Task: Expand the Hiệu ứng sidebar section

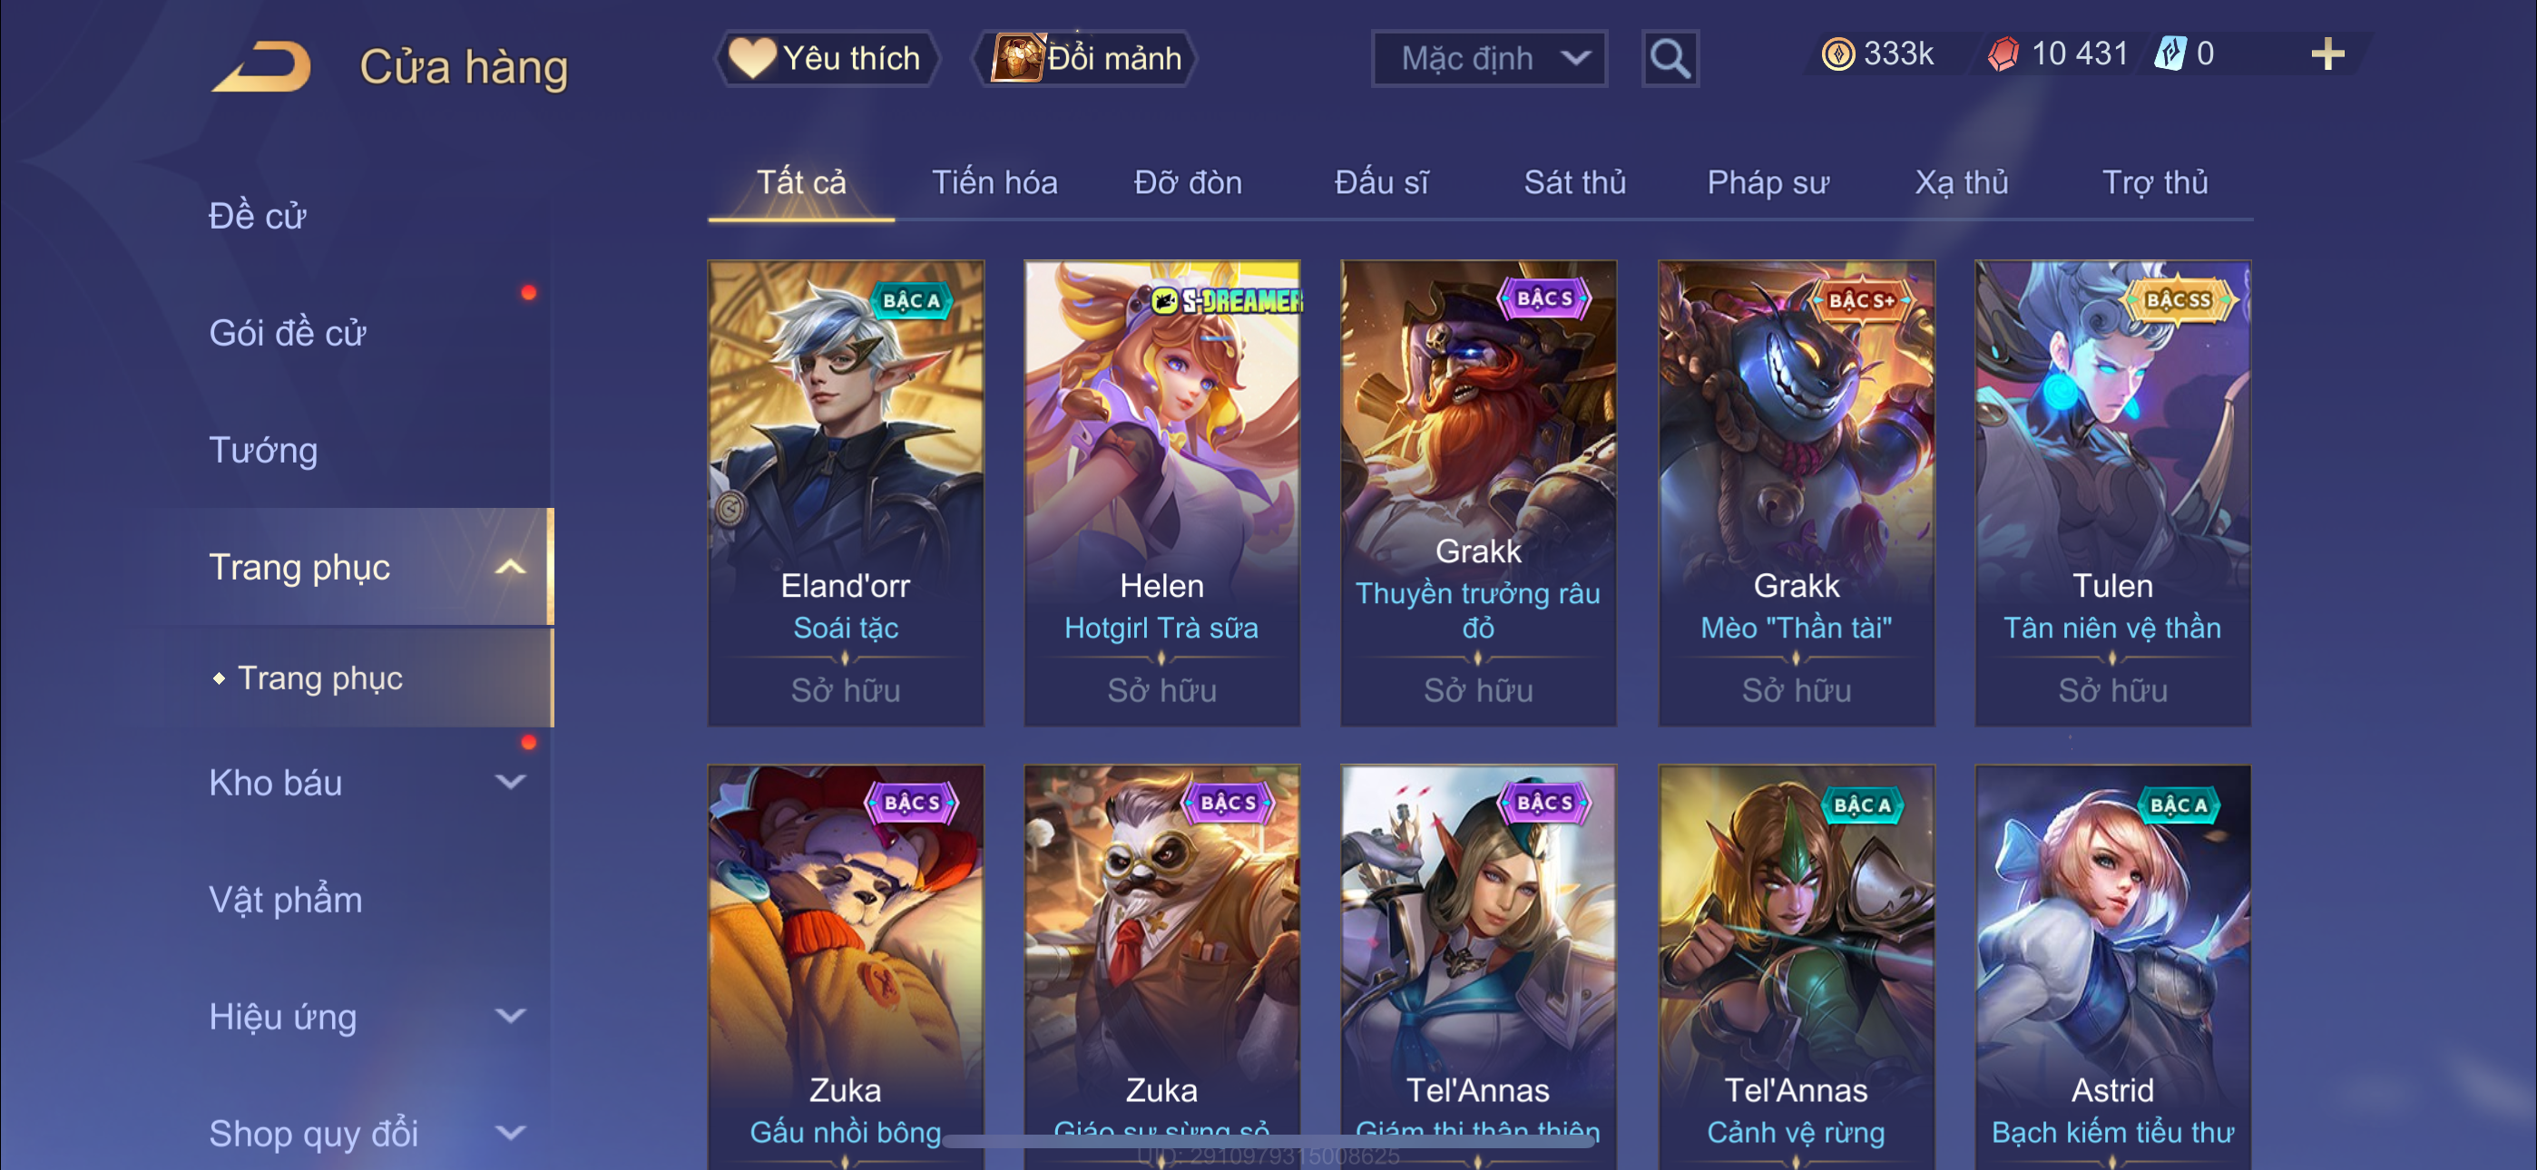Action: click(510, 1017)
